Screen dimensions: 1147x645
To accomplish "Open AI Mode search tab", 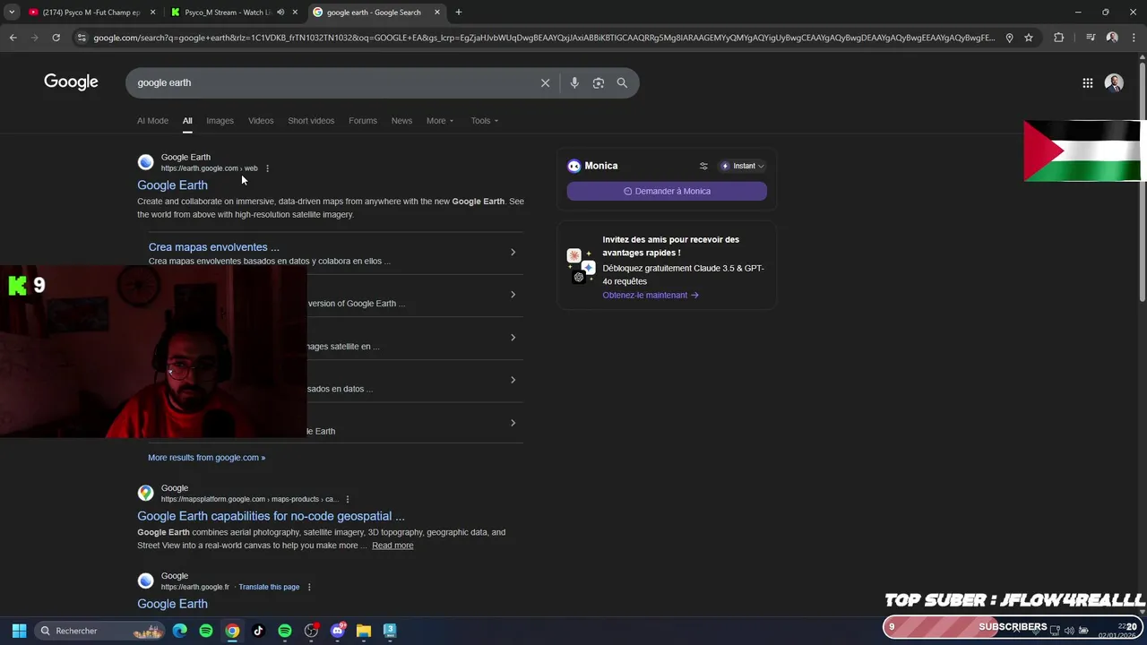I will click(x=152, y=120).
